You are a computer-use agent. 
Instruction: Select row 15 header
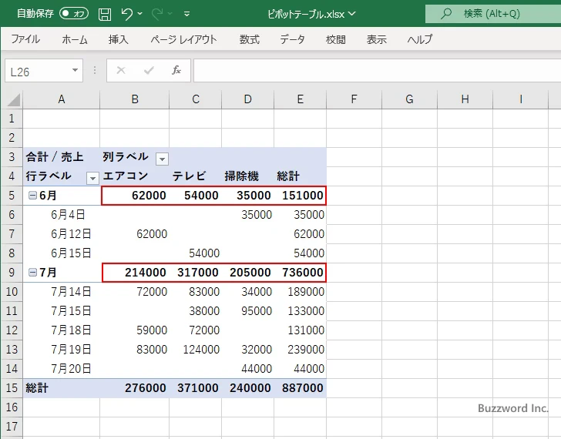click(12, 388)
